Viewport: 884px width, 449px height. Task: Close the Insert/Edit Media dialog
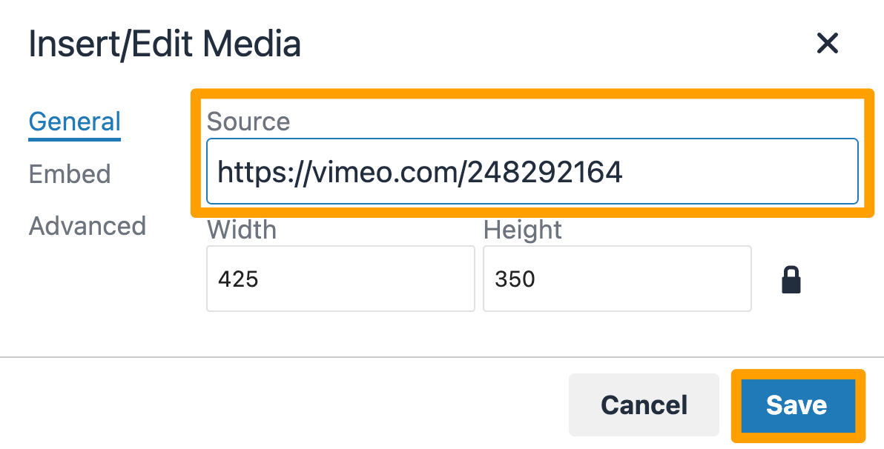(827, 44)
